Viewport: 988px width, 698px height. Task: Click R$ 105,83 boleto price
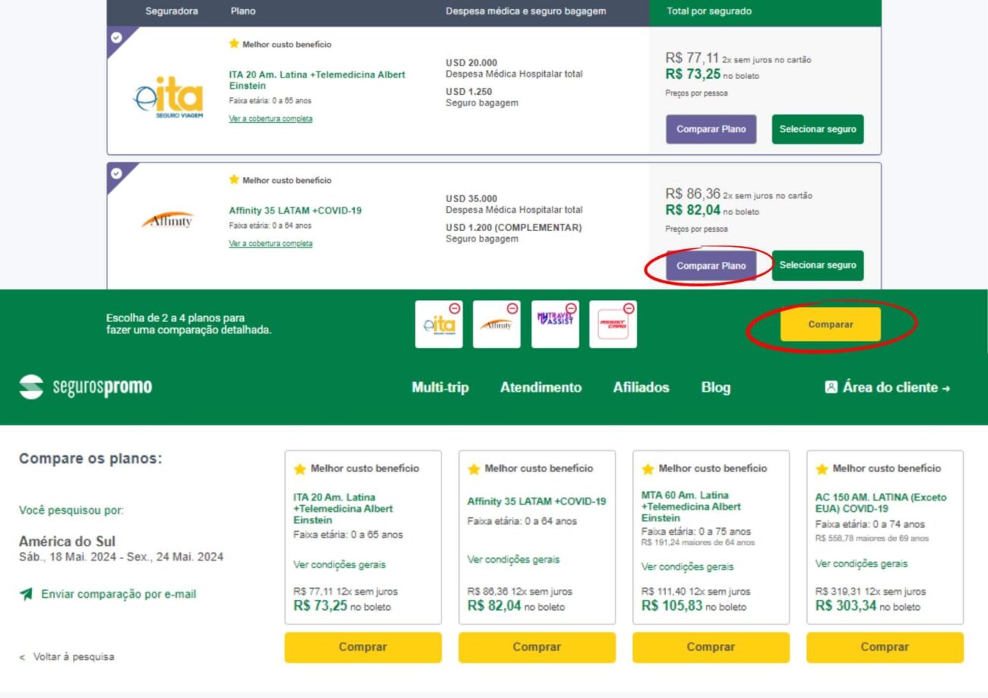pyautogui.click(x=673, y=605)
